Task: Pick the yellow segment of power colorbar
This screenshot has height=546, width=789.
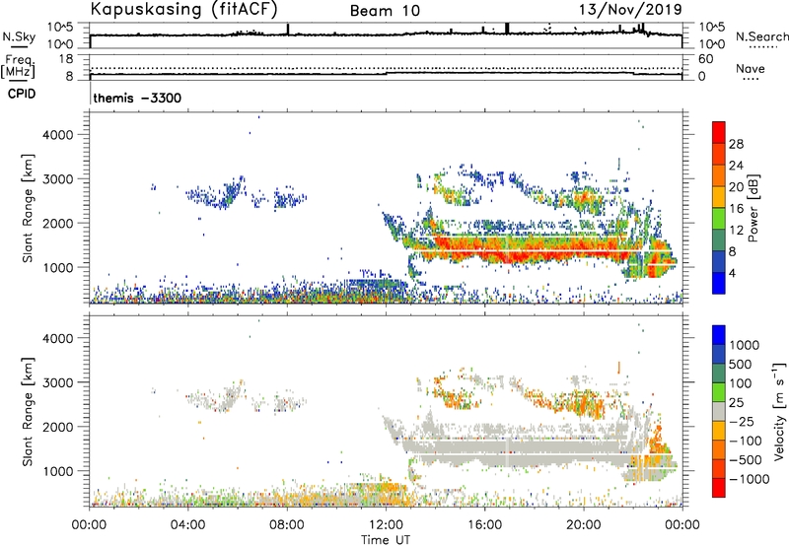Action: (719, 196)
